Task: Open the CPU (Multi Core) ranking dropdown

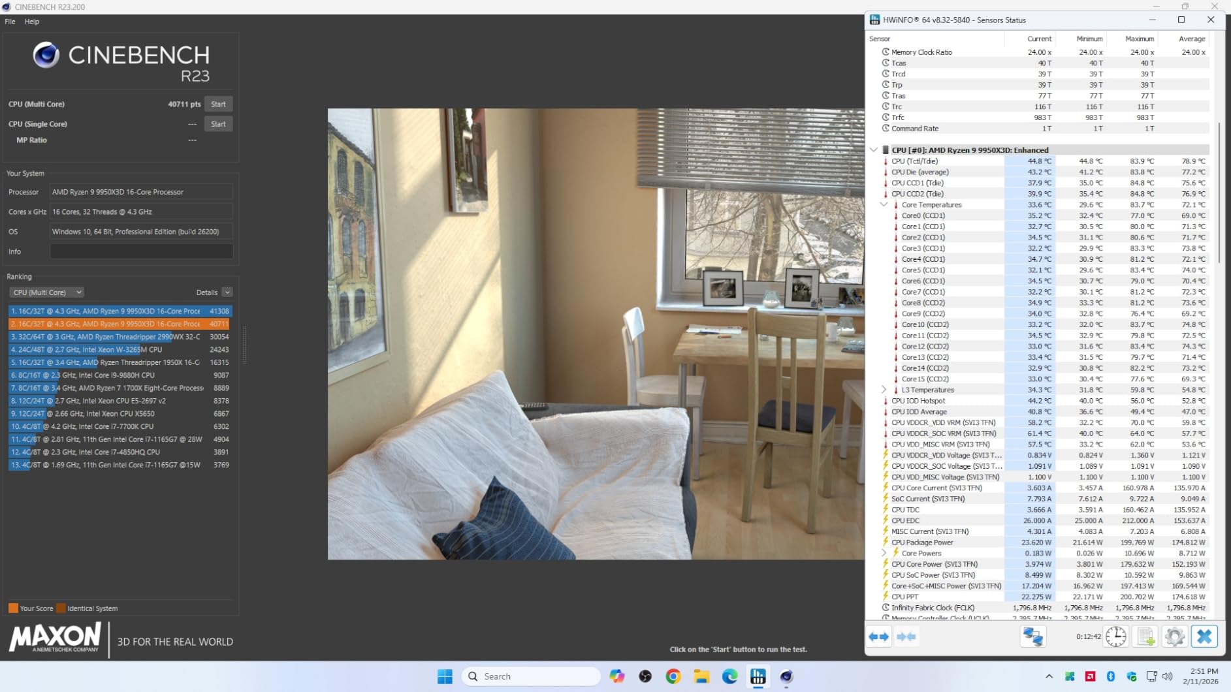Action: pos(47,292)
